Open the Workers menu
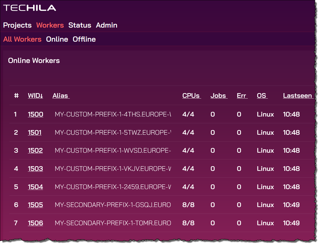320x245 pixels. coord(50,25)
